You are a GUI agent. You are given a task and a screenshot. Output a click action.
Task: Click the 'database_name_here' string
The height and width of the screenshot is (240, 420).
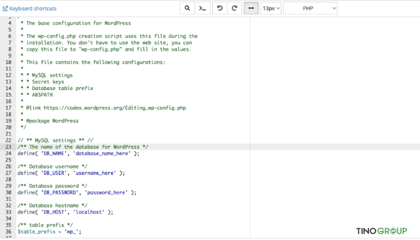(x=102, y=154)
